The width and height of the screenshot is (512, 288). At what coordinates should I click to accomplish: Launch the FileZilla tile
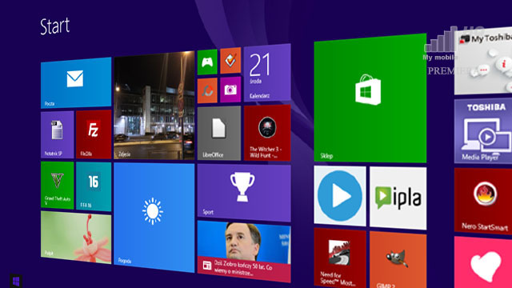(x=94, y=134)
